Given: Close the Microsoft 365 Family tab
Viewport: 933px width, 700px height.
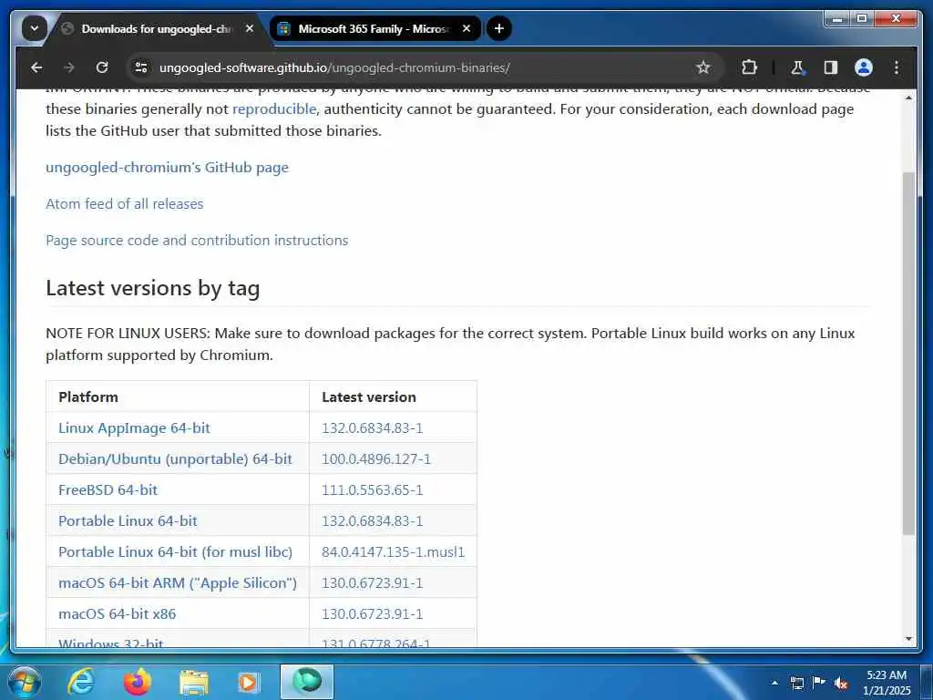Looking at the screenshot, I should pos(466,28).
